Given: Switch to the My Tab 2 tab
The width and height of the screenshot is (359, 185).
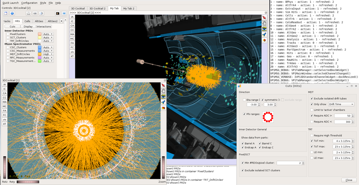Looking at the screenshot, I should (x=129, y=8).
